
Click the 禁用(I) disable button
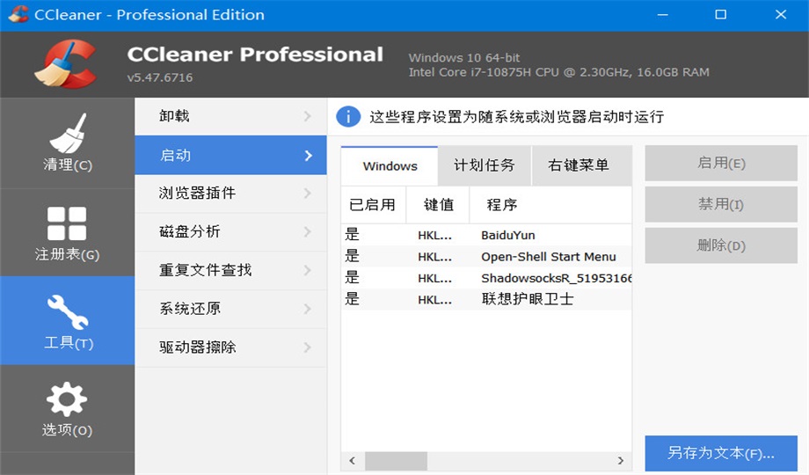pos(721,204)
